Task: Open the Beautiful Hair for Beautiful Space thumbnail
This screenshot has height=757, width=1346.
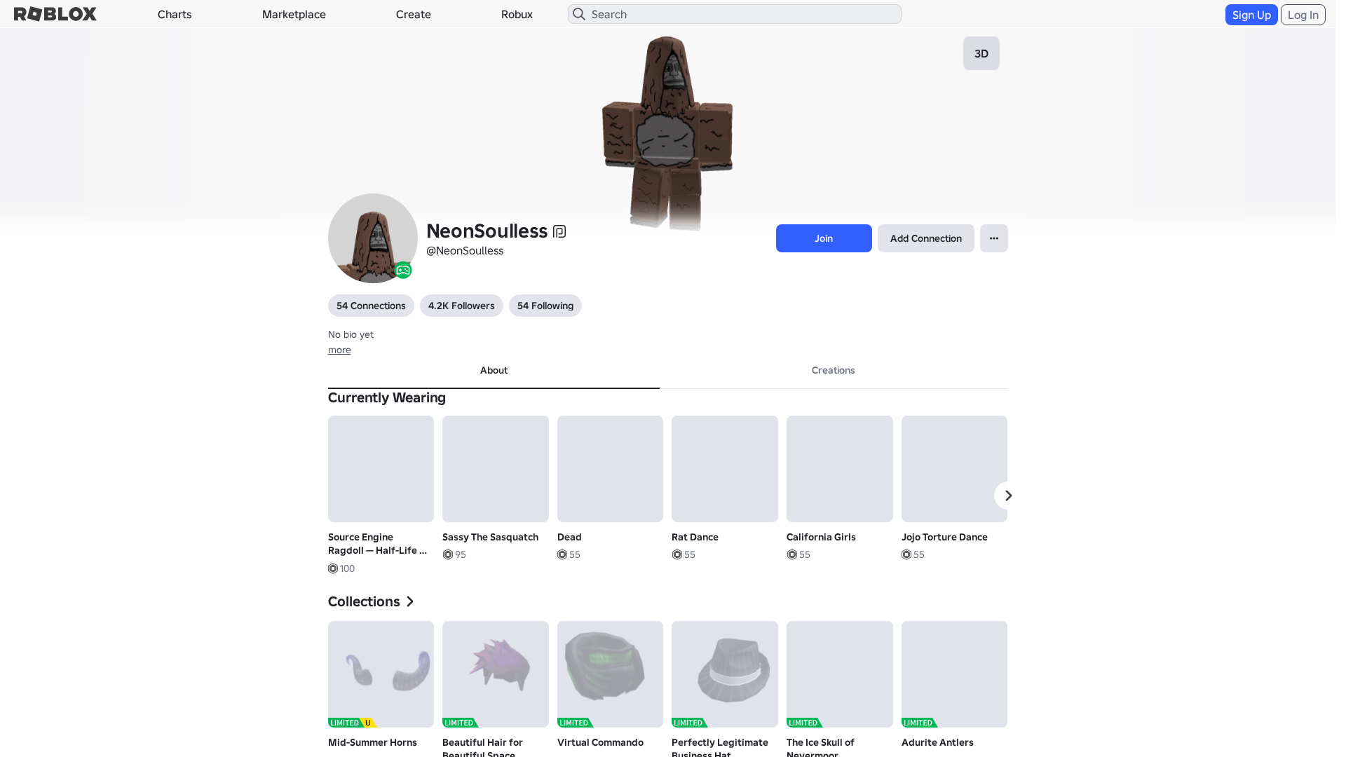Action: pos(496,674)
